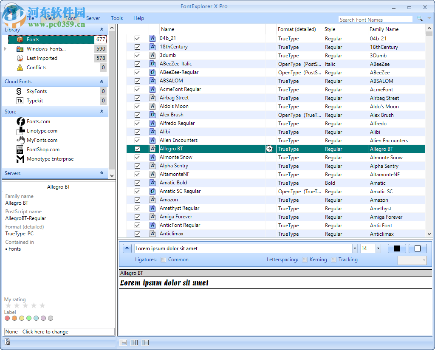
Task: Click the second preview layout icon
Action: click(134, 342)
